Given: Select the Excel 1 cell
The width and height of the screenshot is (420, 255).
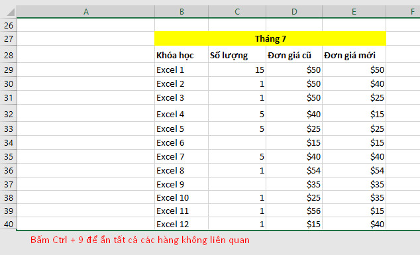Looking at the screenshot, I should tap(182, 70).
